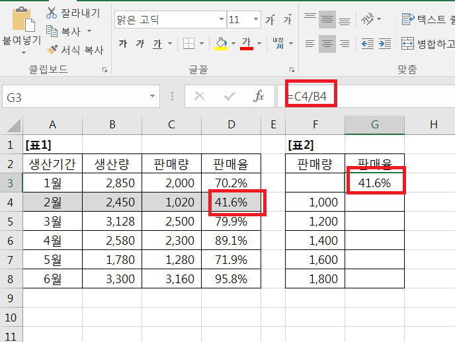Click the Orientation text angle icon
The height and width of the screenshot is (342, 455).
coord(373,19)
